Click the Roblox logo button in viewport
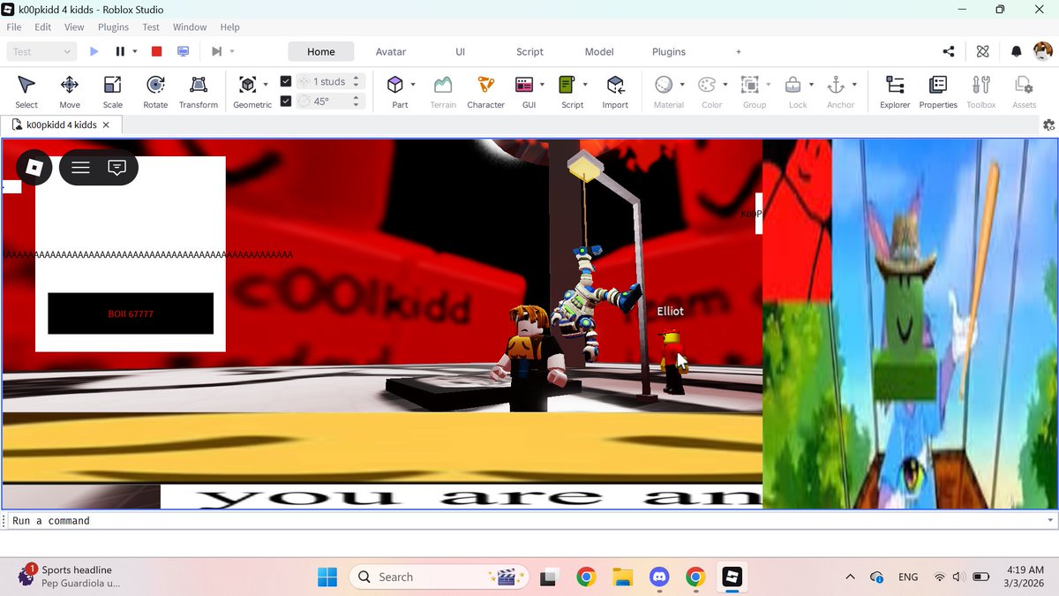Image resolution: width=1059 pixels, height=596 pixels. point(34,167)
